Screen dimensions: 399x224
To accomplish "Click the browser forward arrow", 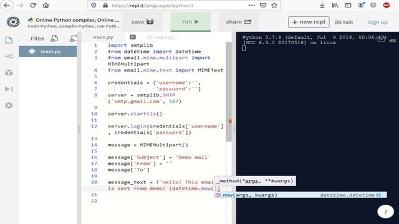I will click(20, 6).
